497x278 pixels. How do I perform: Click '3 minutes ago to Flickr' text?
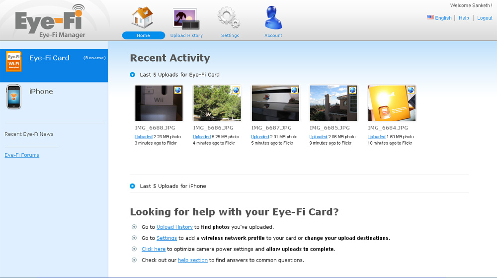pos(156,143)
